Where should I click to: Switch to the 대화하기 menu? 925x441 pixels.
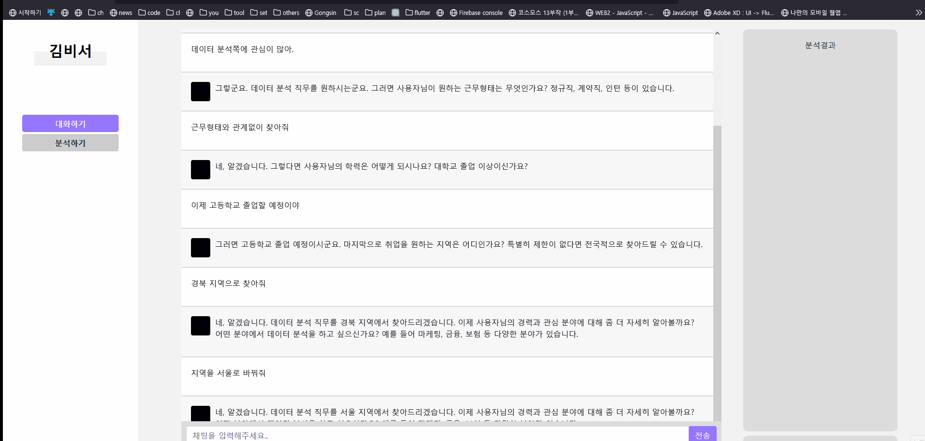point(70,123)
